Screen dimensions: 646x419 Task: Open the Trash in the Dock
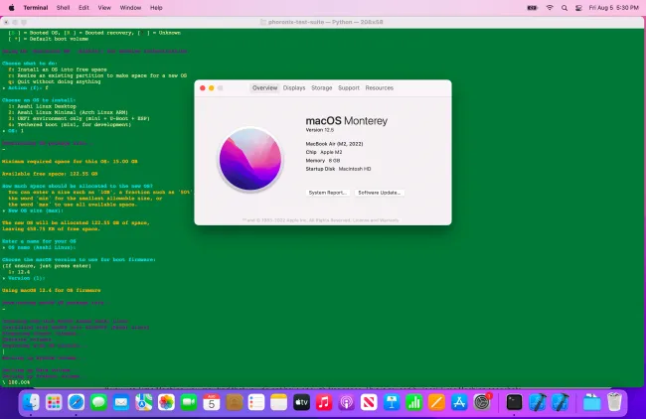614,402
